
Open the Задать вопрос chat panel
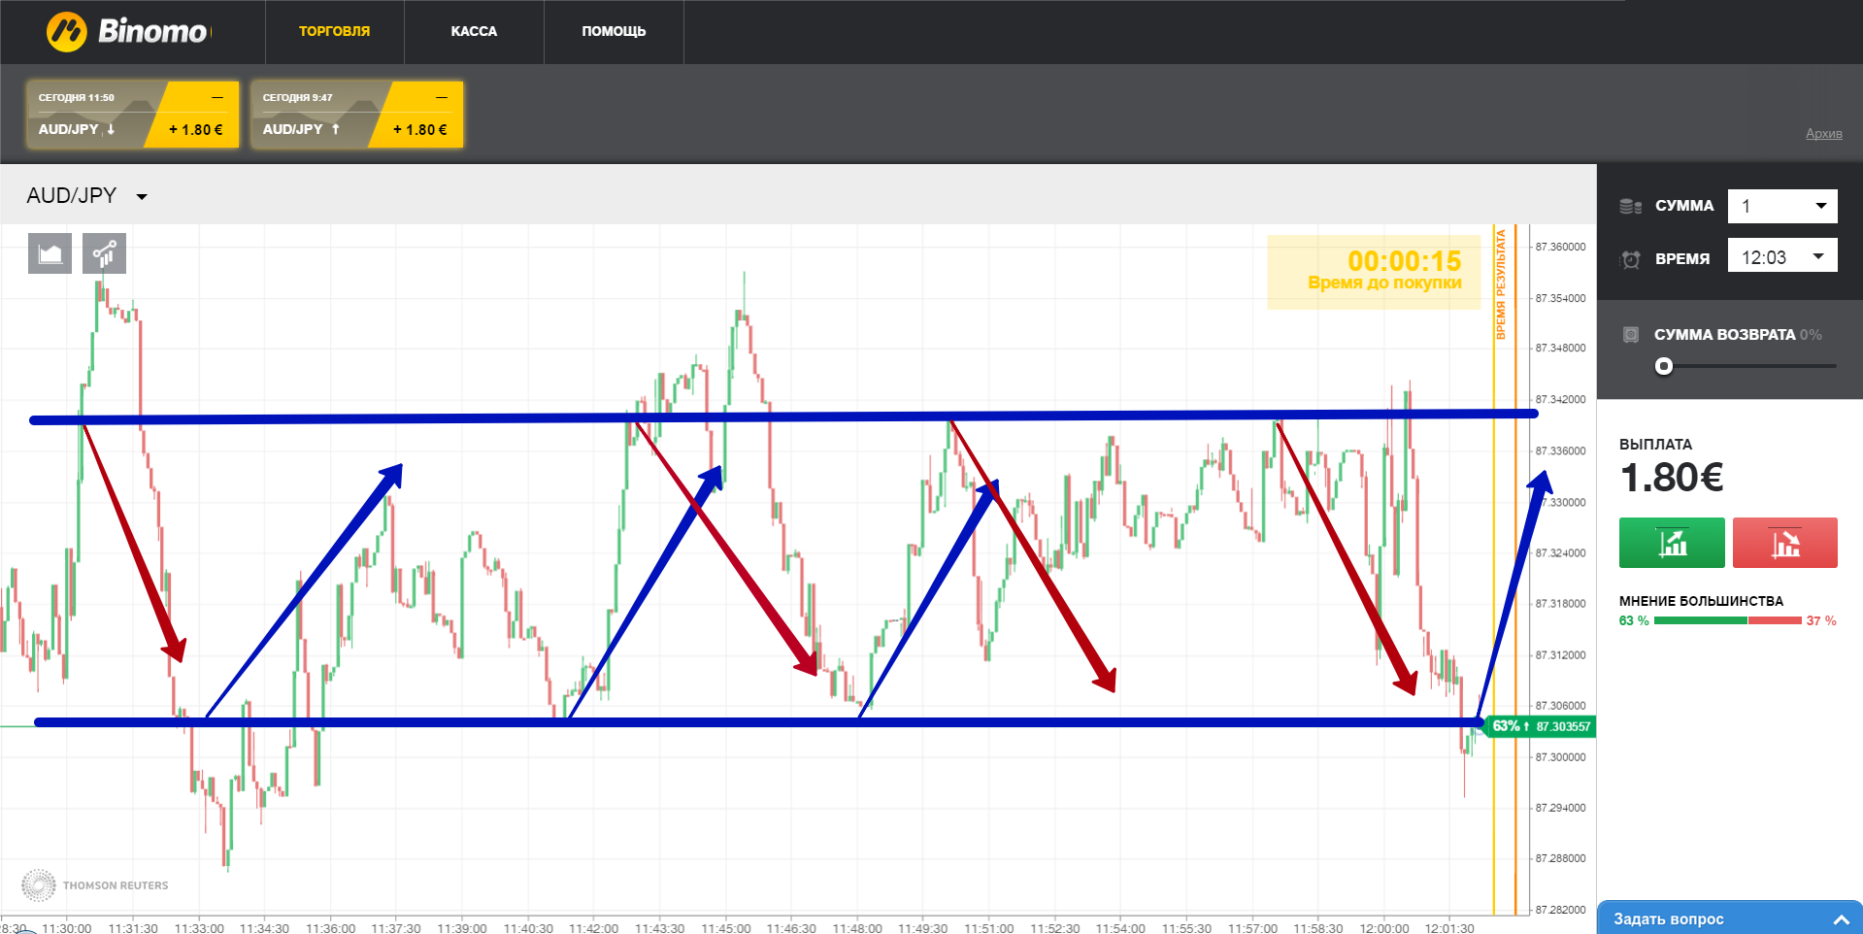[x=1730, y=918]
